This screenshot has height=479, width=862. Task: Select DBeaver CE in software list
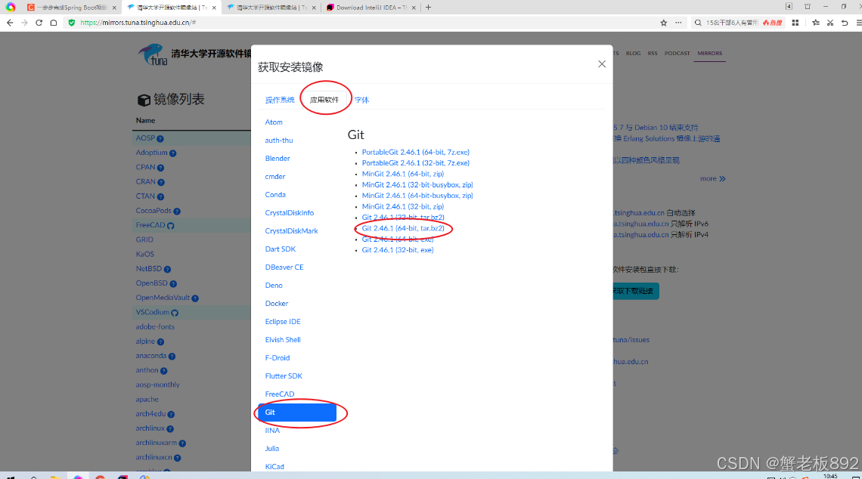click(x=284, y=267)
